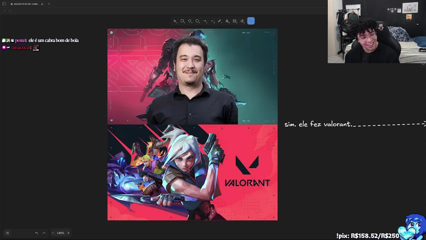Viewport: 426px width, 240px height.
Task: Reset zoom by clicking 149%
Action: [60, 233]
